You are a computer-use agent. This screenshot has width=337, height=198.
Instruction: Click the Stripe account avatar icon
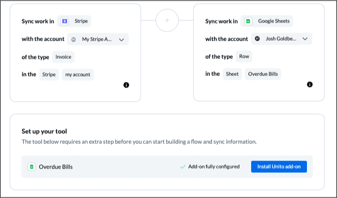coord(74,40)
